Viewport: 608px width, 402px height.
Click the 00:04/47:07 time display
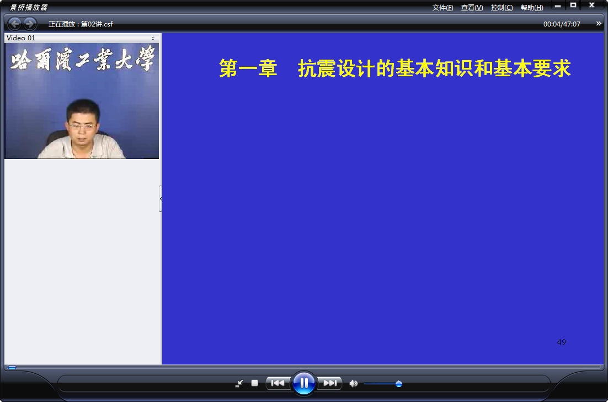coord(562,24)
